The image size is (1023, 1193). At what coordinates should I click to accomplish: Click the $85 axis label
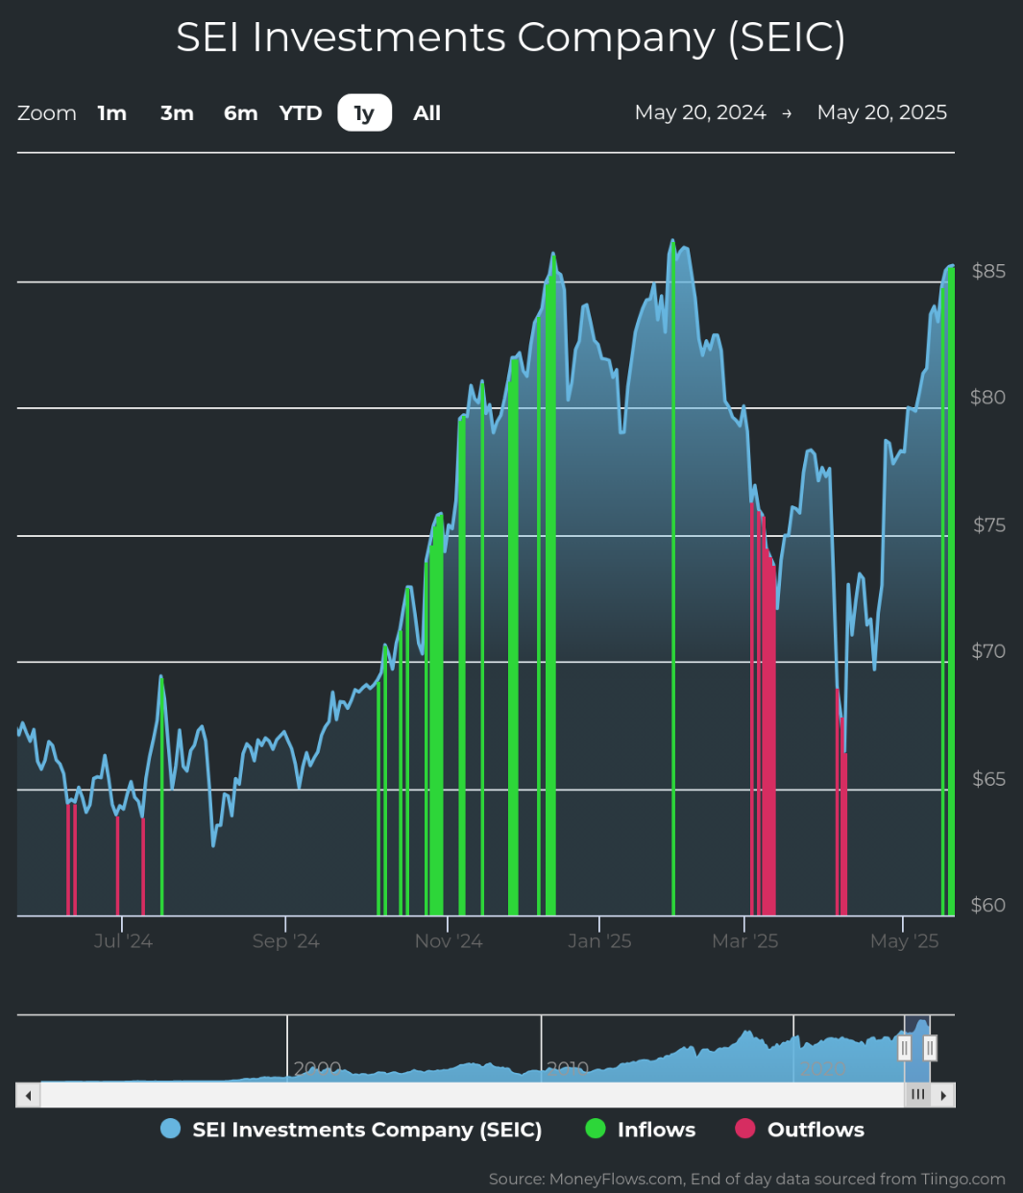[988, 271]
